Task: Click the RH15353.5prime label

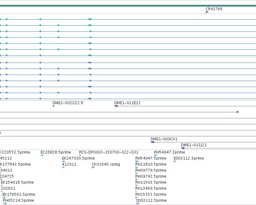Action: click(x=151, y=194)
